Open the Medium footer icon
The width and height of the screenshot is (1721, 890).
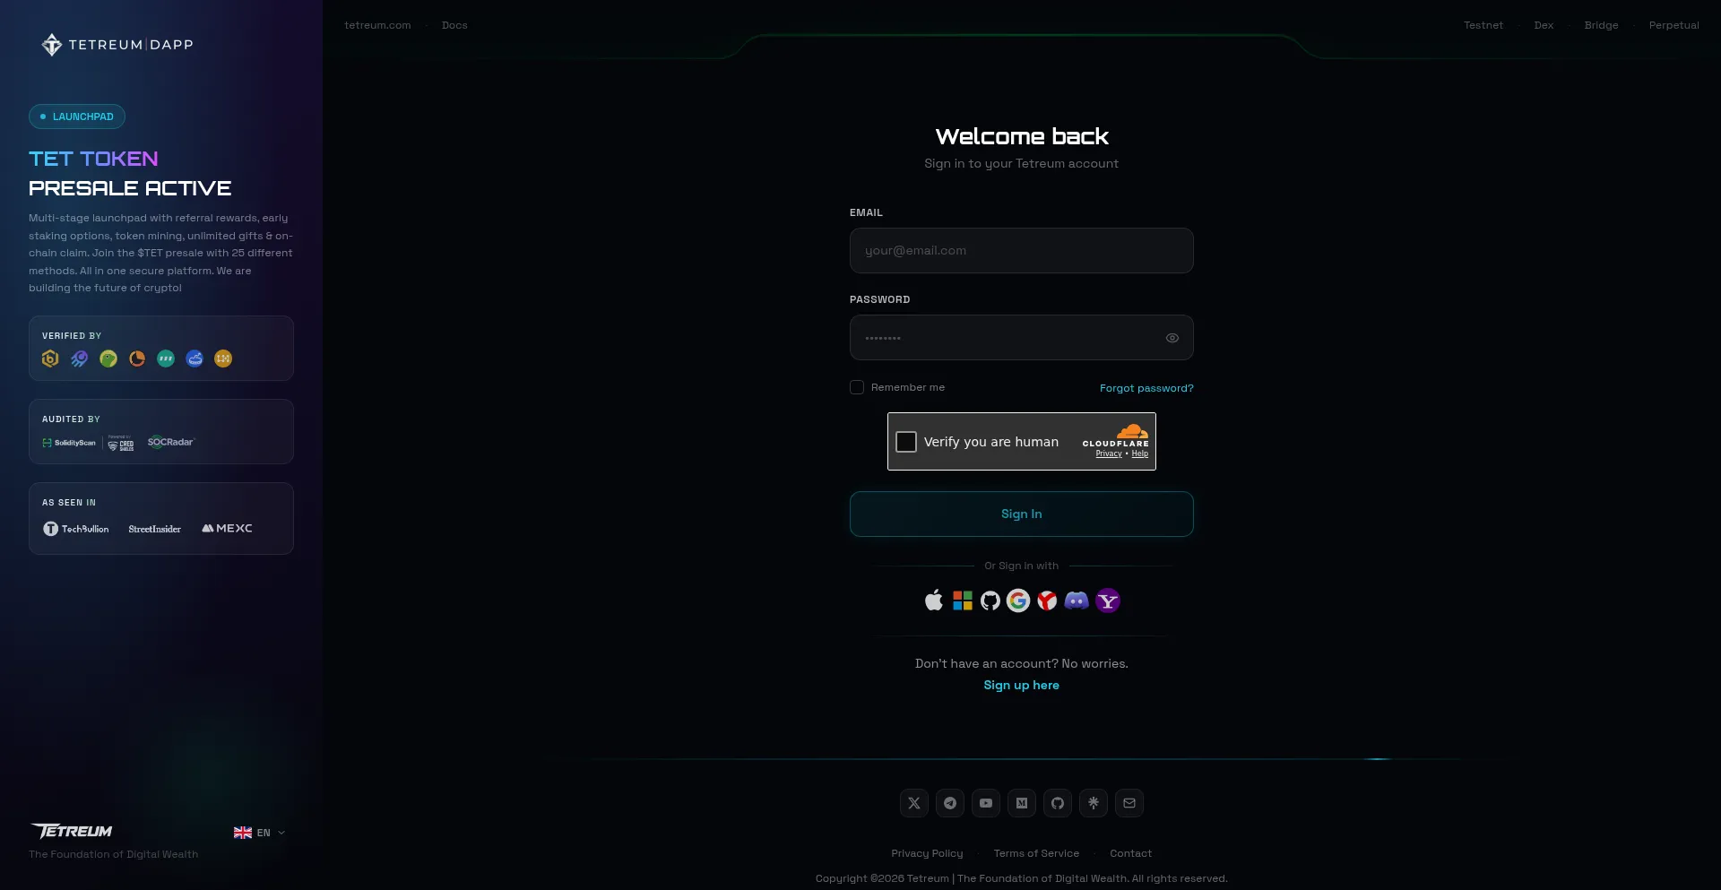pyautogui.click(x=1022, y=803)
